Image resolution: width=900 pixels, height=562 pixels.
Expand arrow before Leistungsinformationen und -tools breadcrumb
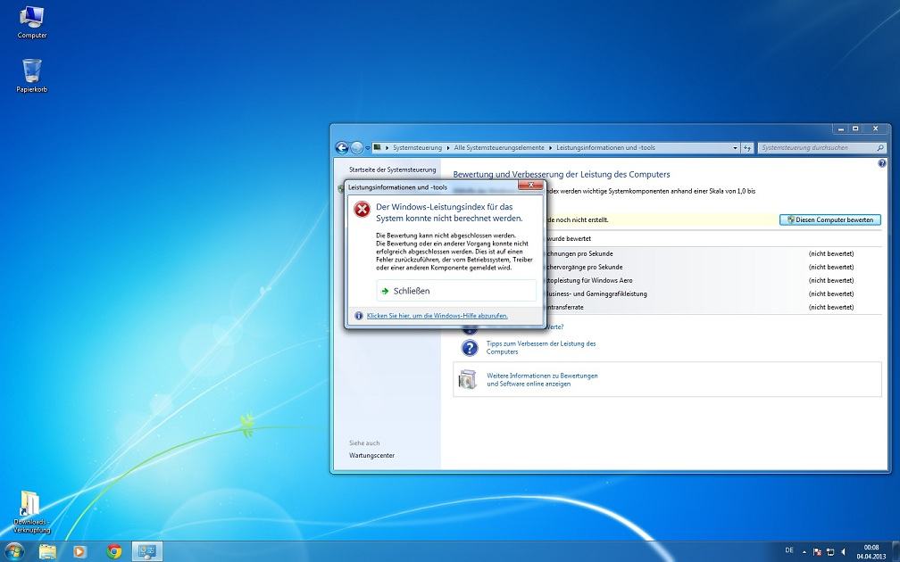click(550, 148)
